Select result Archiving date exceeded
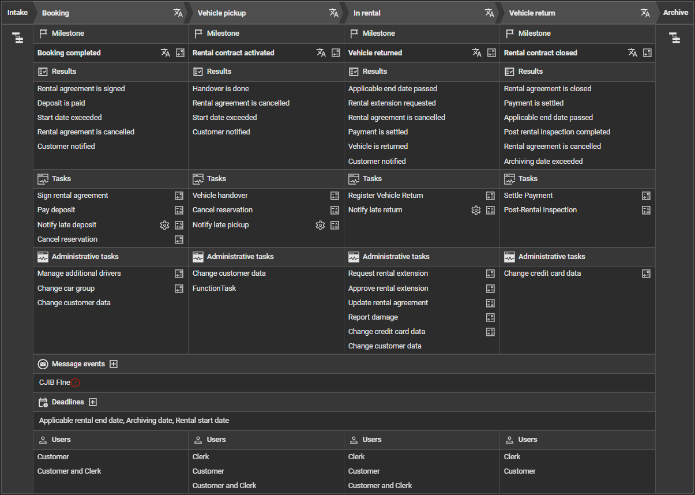 [543, 162]
